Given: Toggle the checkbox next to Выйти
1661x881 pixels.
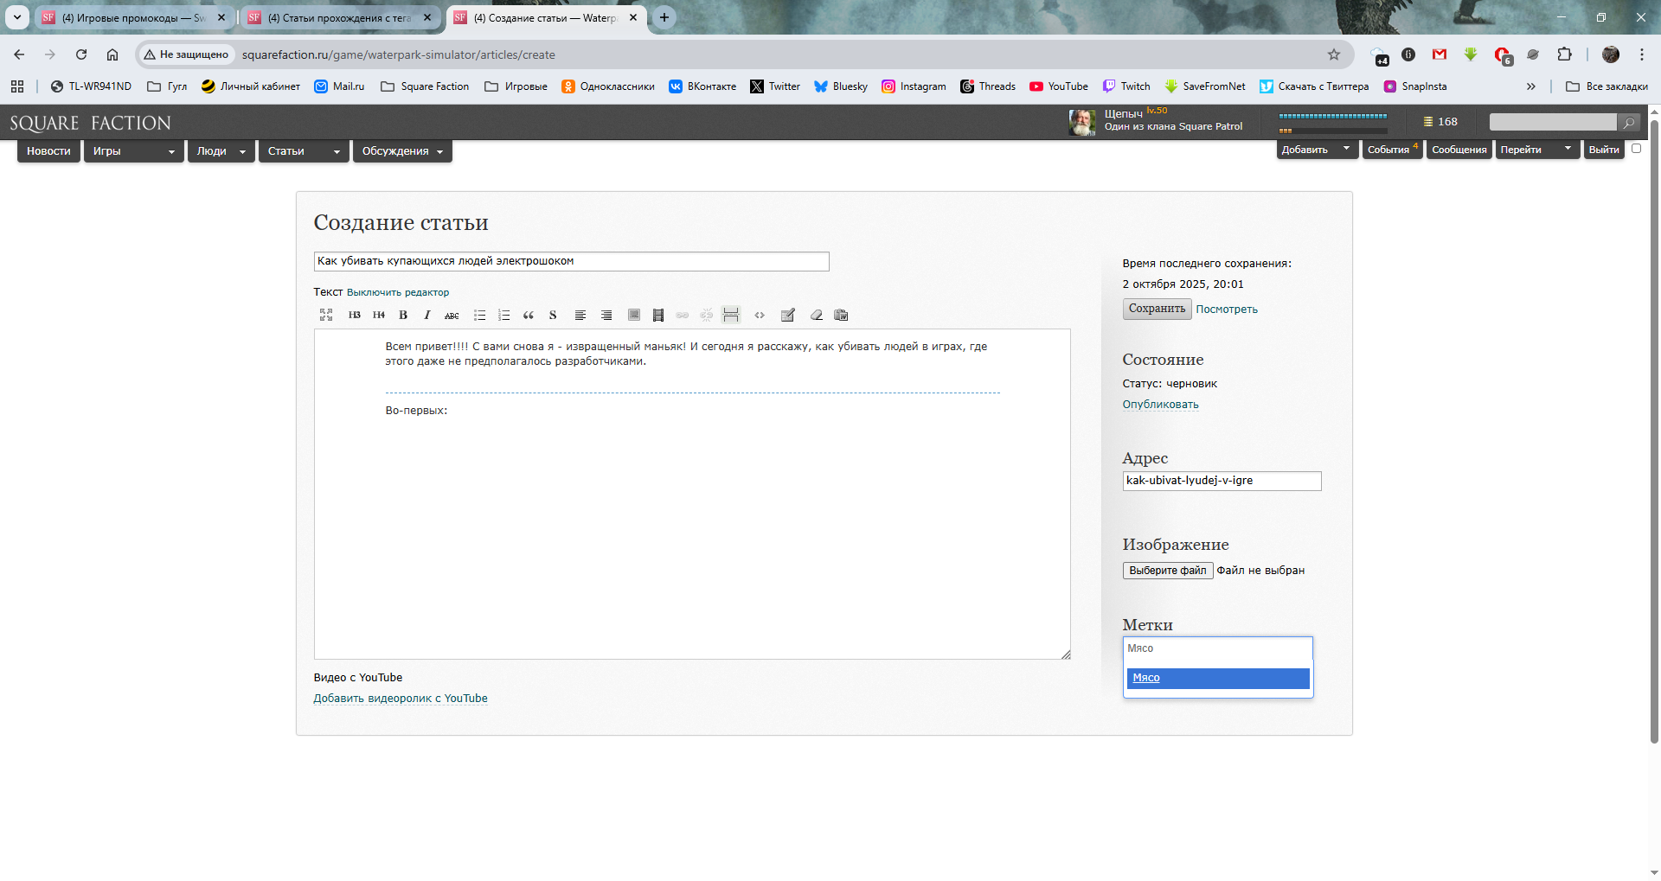Looking at the screenshot, I should pyautogui.click(x=1636, y=149).
